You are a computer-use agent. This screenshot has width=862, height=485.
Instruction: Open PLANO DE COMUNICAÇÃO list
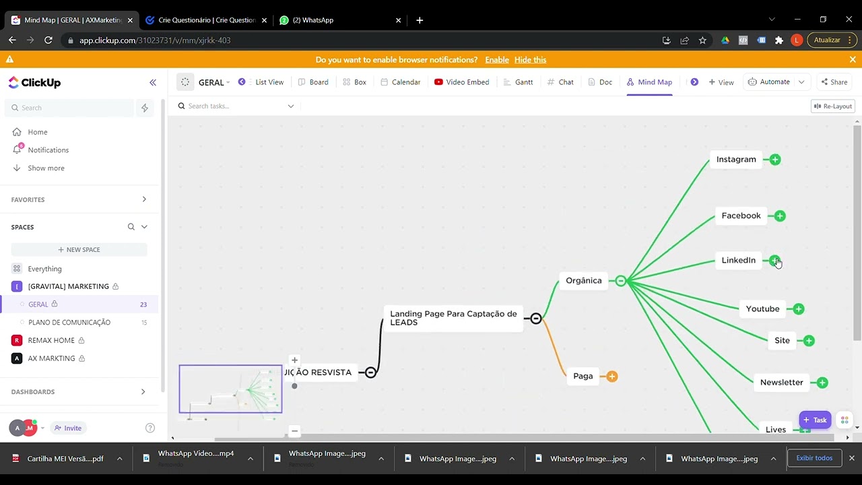coord(69,323)
